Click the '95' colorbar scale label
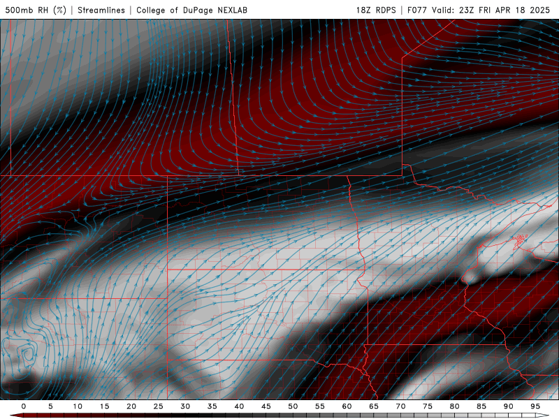This screenshot has height=419, width=559. tap(535, 406)
